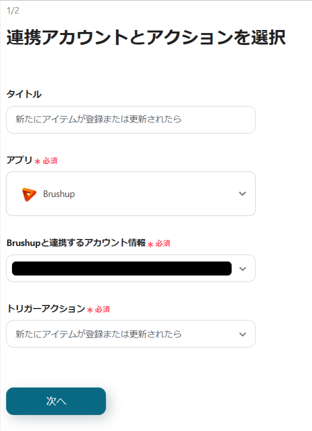Click the red asterisk beside アプリ
Image resolution: width=312 pixels, height=431 pixels.
coord(37,161)
